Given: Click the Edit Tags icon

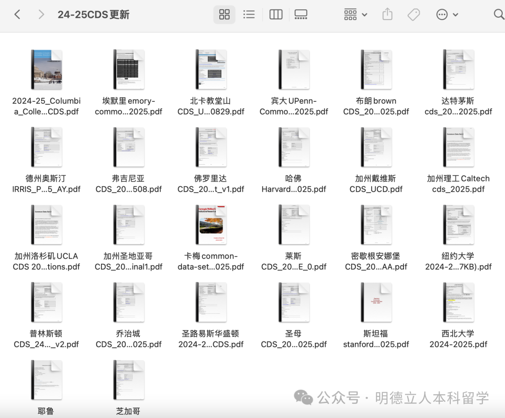Looking at the screenshot, I should (x=414, y=14).
